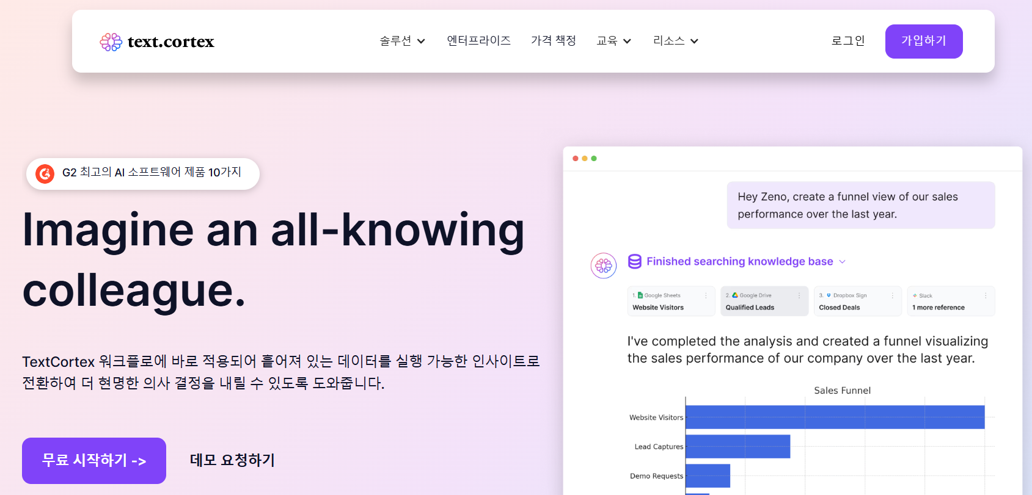Open three-dot menu on Closed Deals card
This screenshot has width=1032, height=495.
[x=893, y=295]
